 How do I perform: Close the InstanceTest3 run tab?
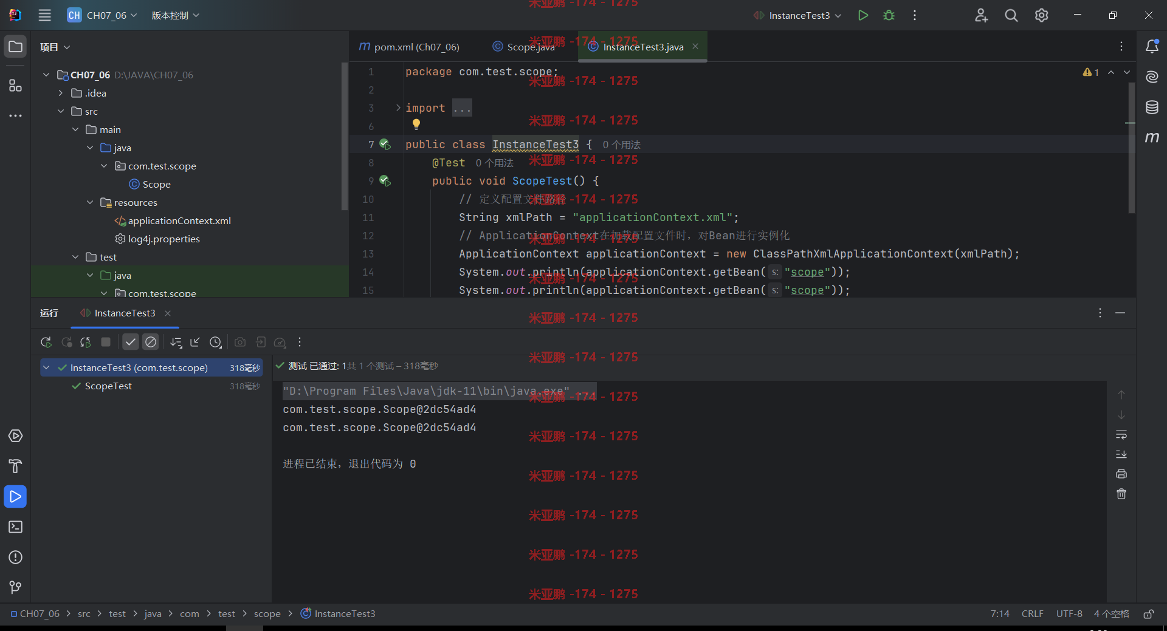point(168,313)
